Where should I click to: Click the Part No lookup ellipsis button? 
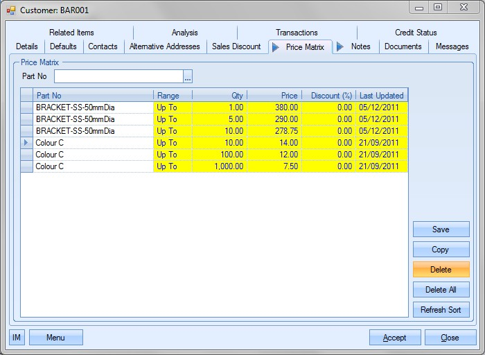coord(188,76)
